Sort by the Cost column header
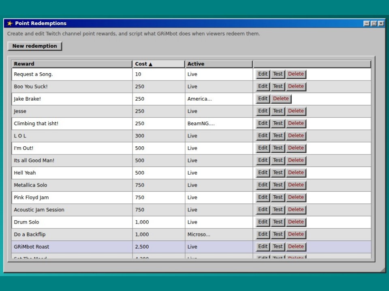389x291 pixels. point(158,64)
